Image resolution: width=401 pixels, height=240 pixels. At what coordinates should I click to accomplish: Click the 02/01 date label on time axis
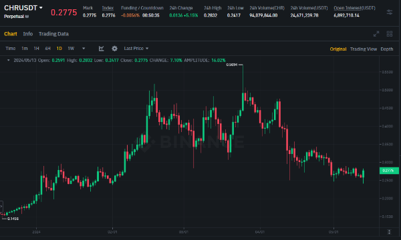point(112,232)
